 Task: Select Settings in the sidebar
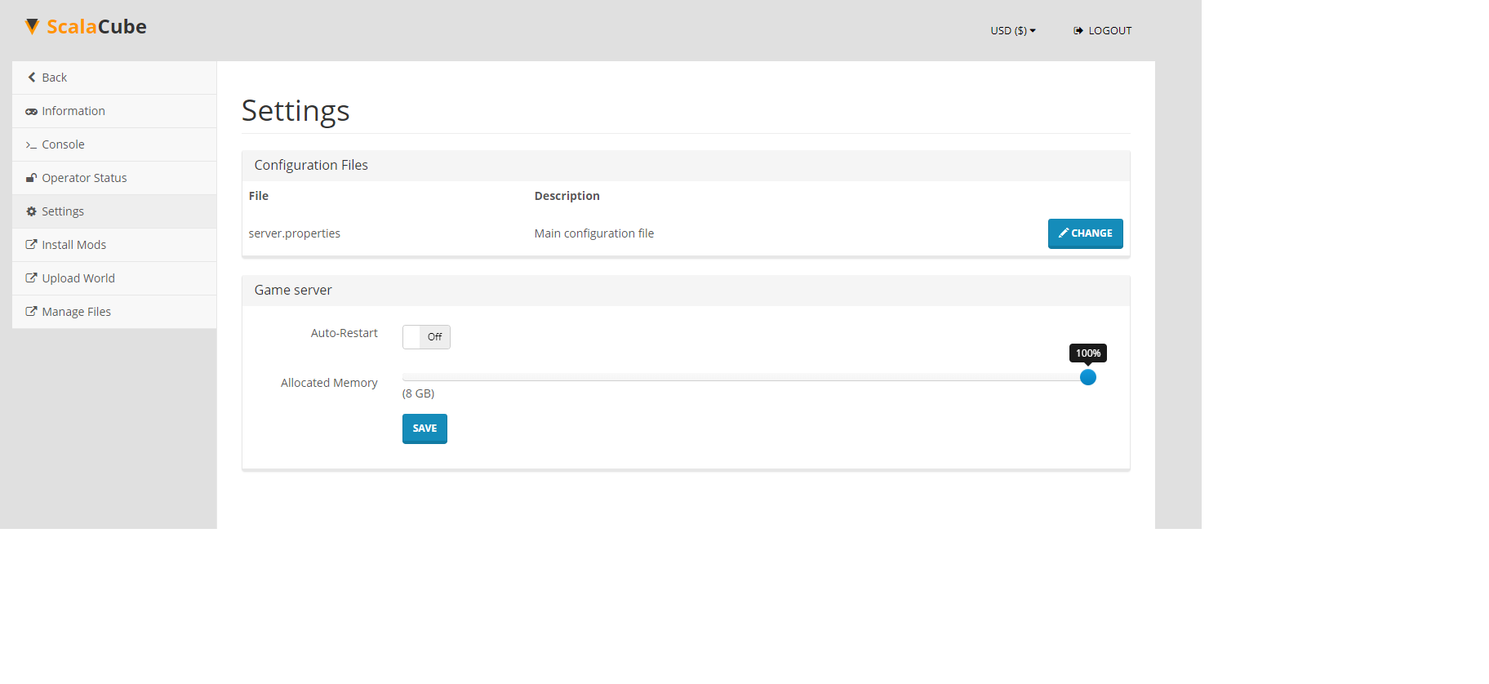pos(114,211)
